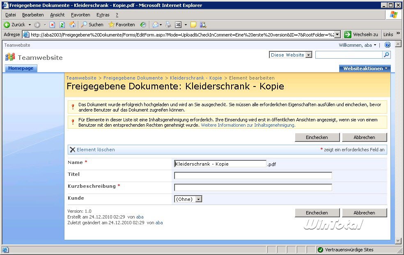The image size is (404, 255).
Task: Switch to the Homepage tab
Action: pyautogui.click(x=21, y=68)
